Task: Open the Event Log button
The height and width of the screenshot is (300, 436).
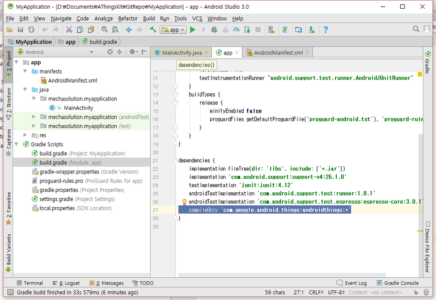Action: pyautogui.click(x=352, y=283)
